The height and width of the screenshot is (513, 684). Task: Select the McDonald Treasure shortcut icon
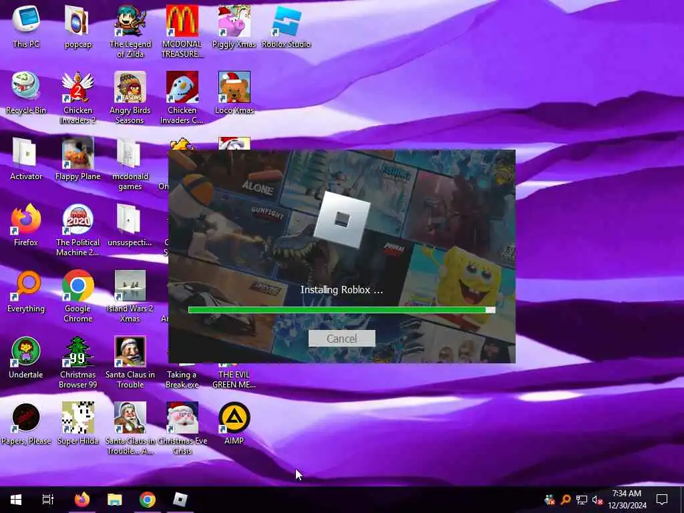click(182, 31)
